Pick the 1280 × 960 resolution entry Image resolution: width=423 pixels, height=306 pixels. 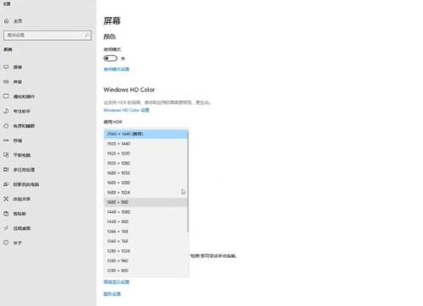[x=146, y=260]
